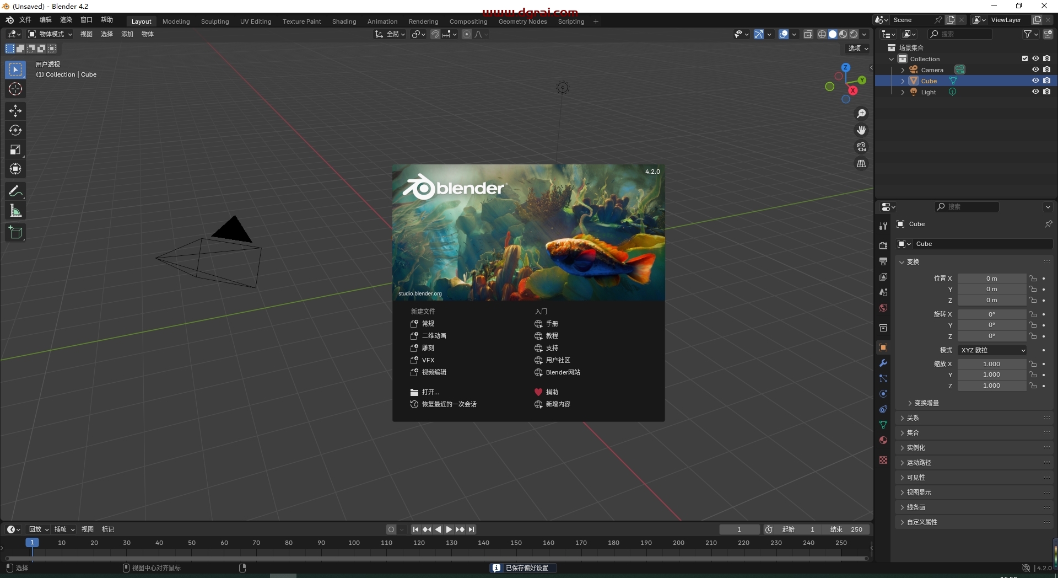The image size is (1058, 578).
Task: Open the Material properties tab
Action: point(883,440)
